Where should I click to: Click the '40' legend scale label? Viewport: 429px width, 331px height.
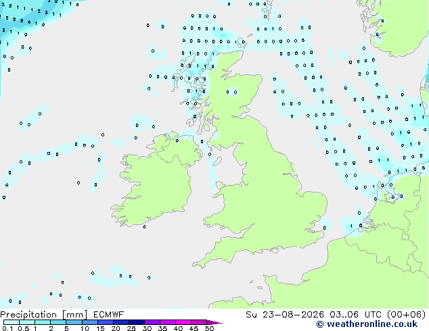pos(178,328)
